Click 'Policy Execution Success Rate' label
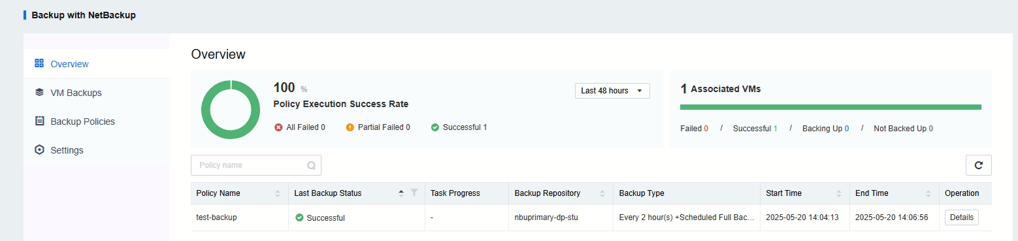The height and width of the screenshot is (241, 1018). click(x=341, y=104)
